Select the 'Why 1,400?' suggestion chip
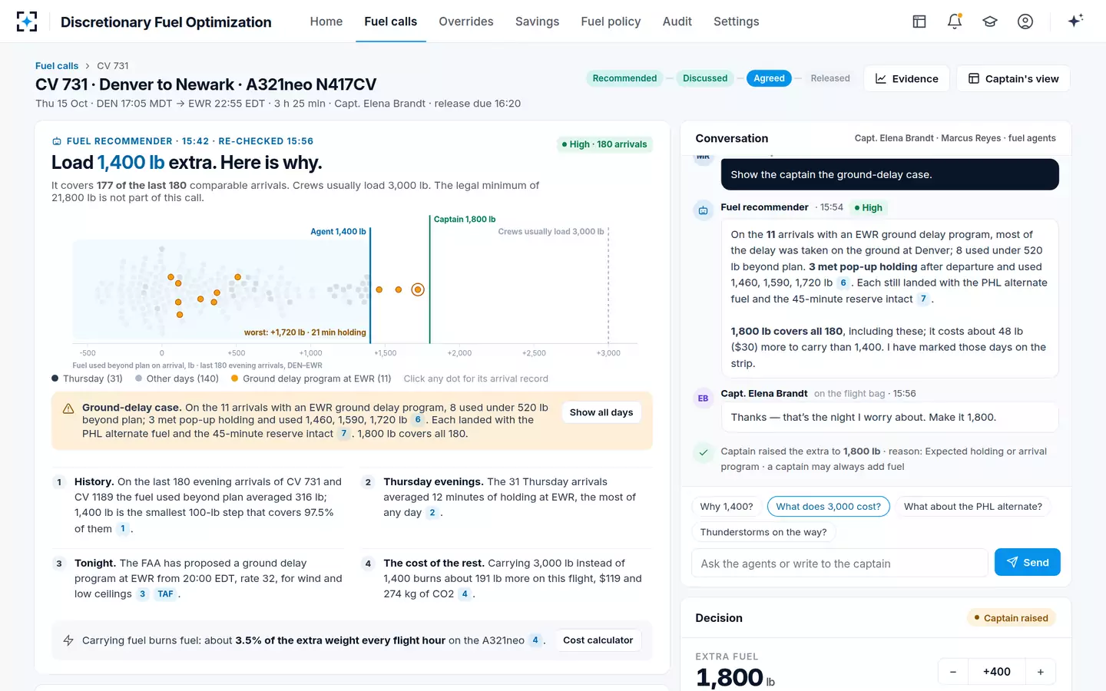1106x691 pixels. pos(727,507)
